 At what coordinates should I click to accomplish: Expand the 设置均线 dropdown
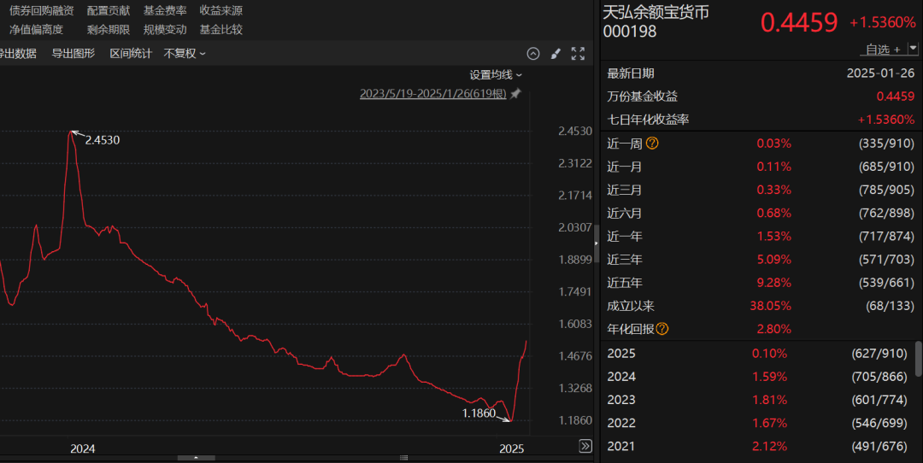pyautogui.click(x=496, y=74)
